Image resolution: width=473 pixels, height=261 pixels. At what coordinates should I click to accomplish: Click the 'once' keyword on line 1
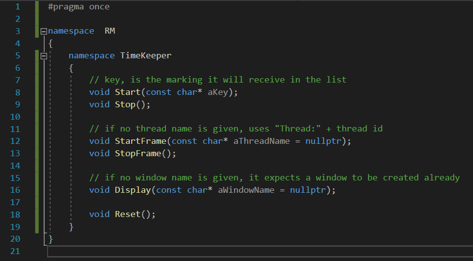[99, 6]
